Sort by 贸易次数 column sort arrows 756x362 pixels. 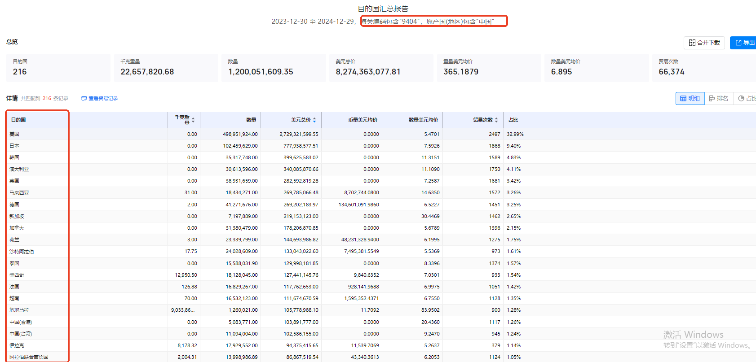pyautogui.click(x=496, y=120)
